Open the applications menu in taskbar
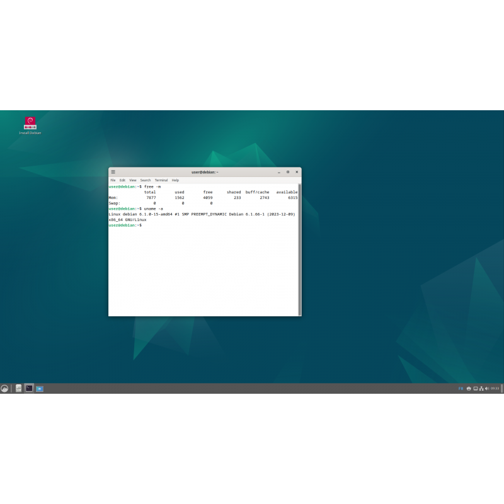 (x=4, y=388)
